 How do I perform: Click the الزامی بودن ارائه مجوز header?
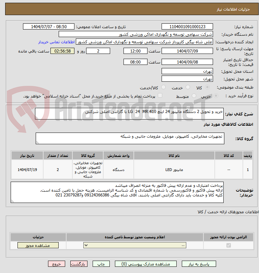point(228,237)
